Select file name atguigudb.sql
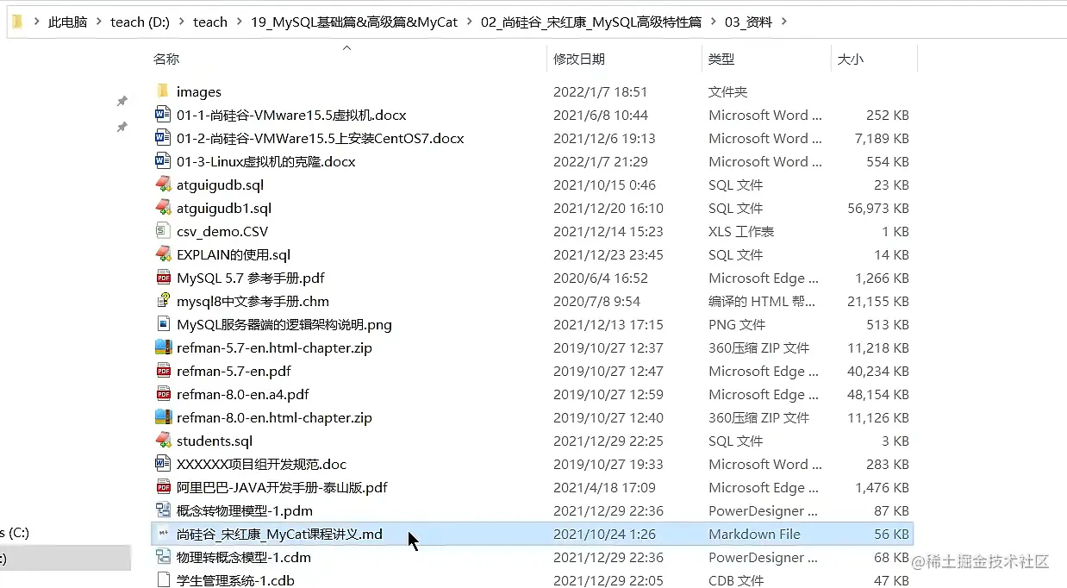 pos(220,185)
